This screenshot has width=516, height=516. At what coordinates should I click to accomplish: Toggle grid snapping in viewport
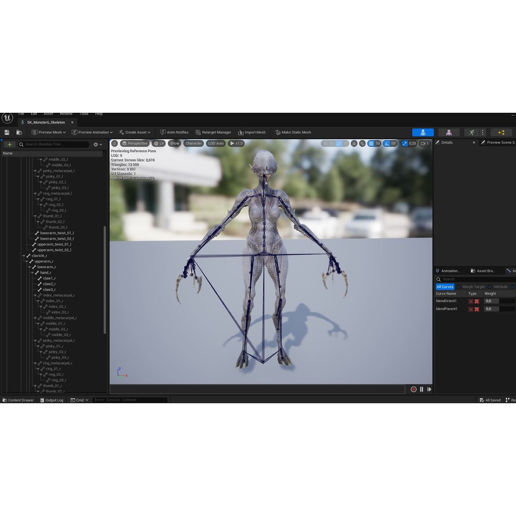click(x=371, y=143)
